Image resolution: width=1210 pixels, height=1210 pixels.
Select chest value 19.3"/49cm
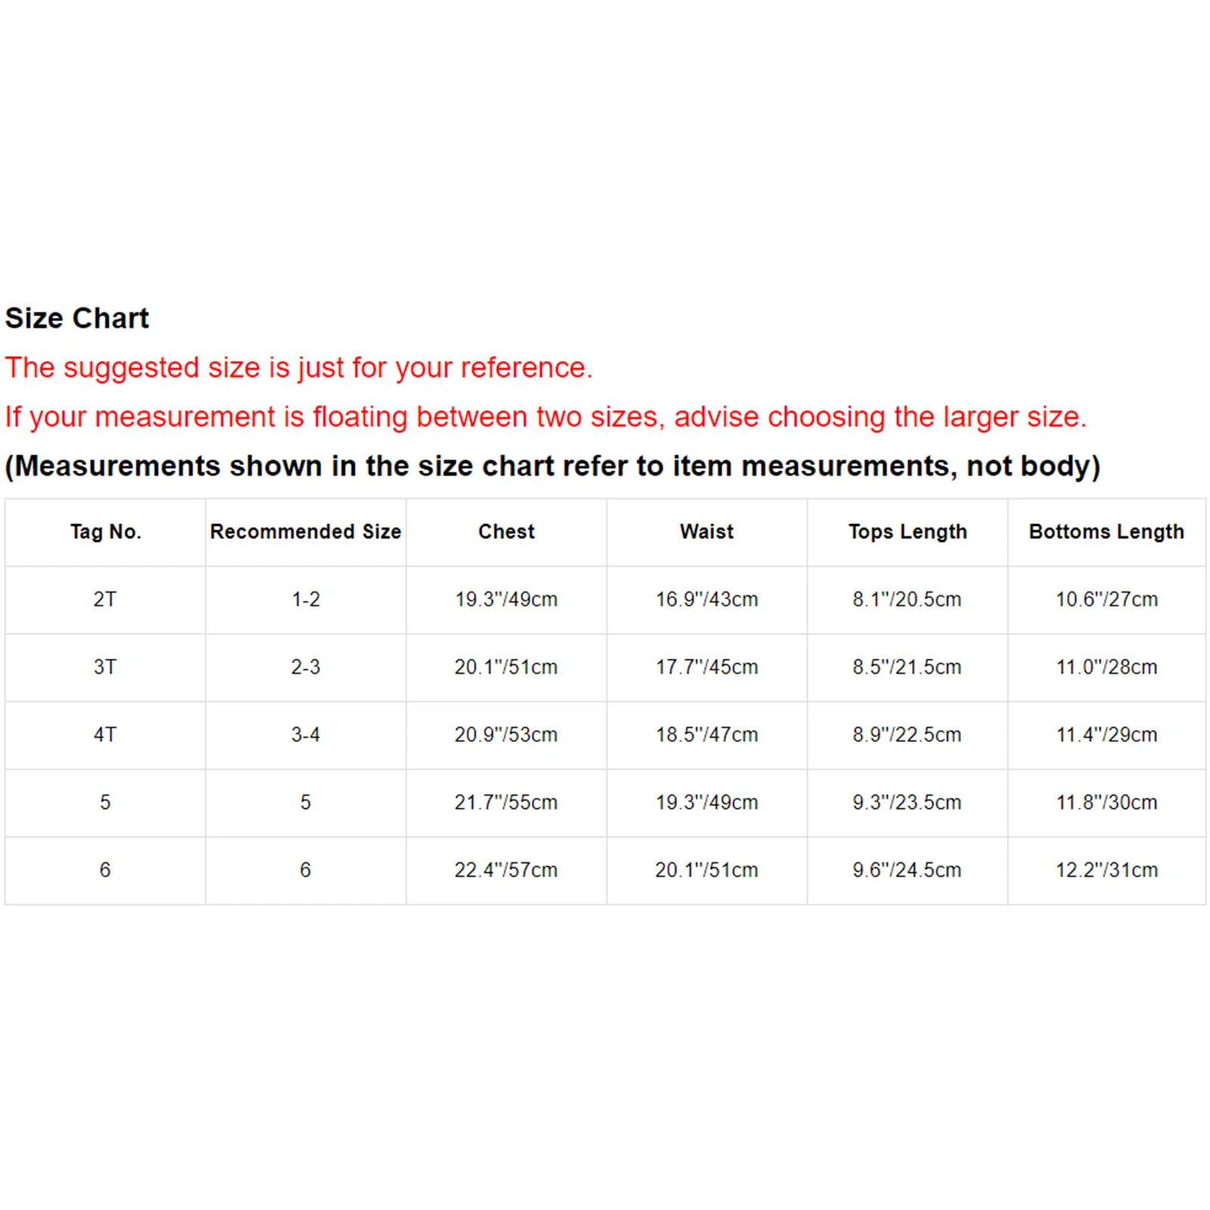(x=506, y=599)
